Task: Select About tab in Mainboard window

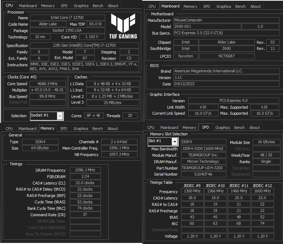Action: pyautogui.click(x=256, y=6)
